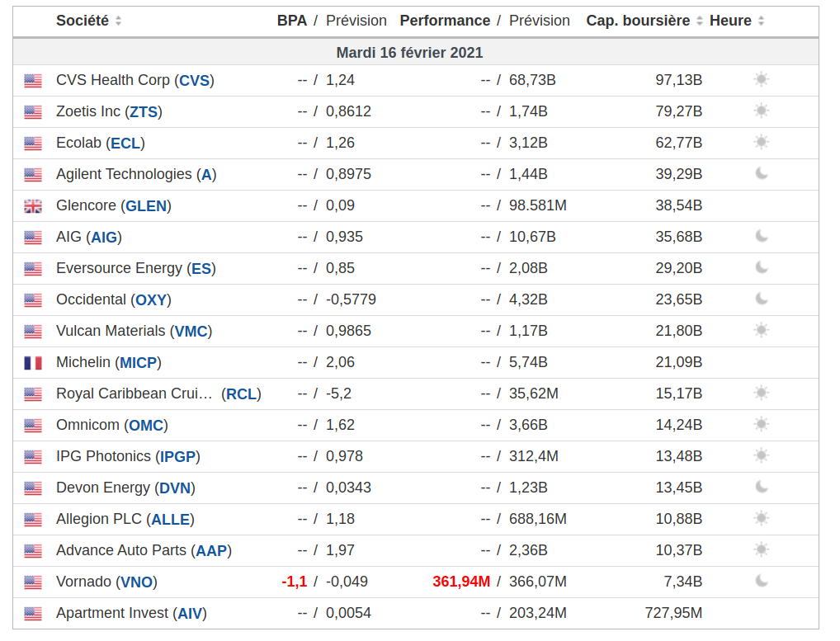Click the sun icon in Omnicom row
Viewport: 840px width, 641px height.
[x=761, y=424]
